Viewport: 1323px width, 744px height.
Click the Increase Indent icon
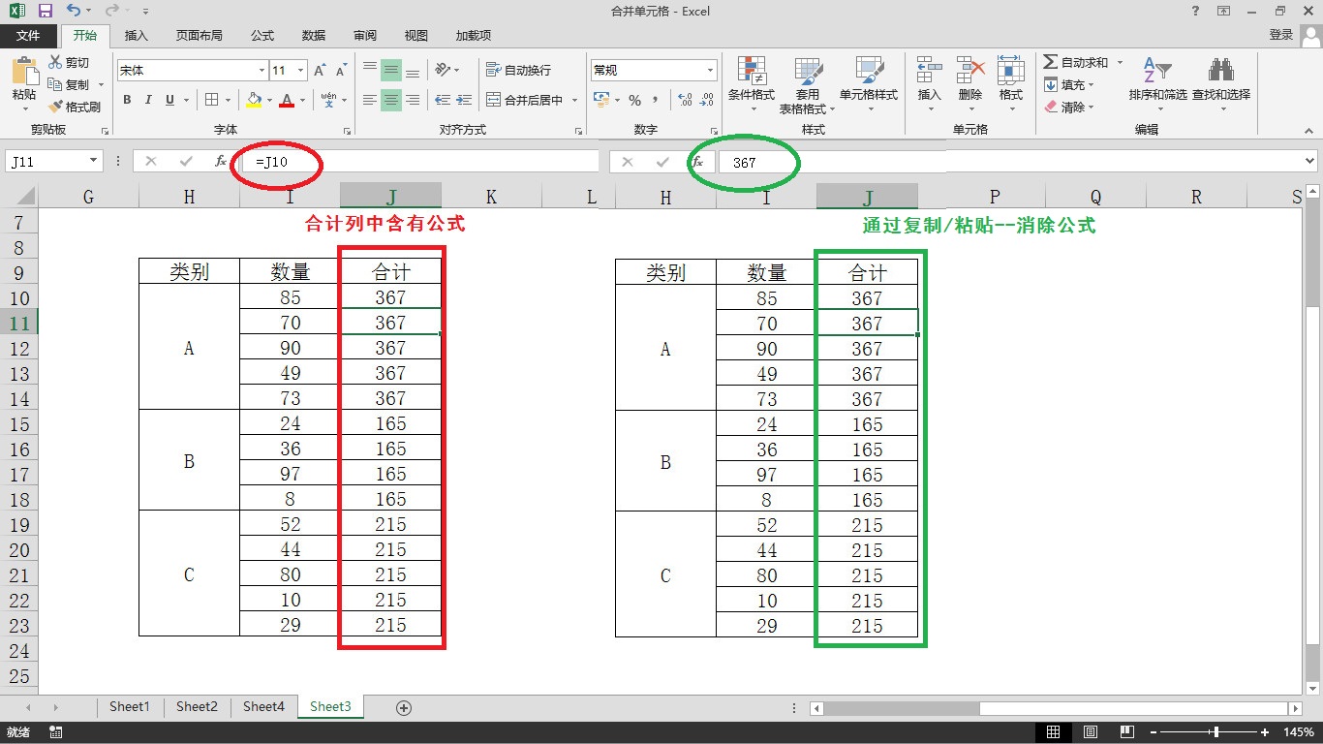point(464,100)
